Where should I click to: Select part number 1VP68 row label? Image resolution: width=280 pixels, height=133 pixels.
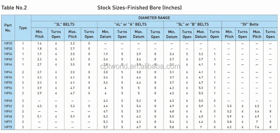click(x=8, y=116)
